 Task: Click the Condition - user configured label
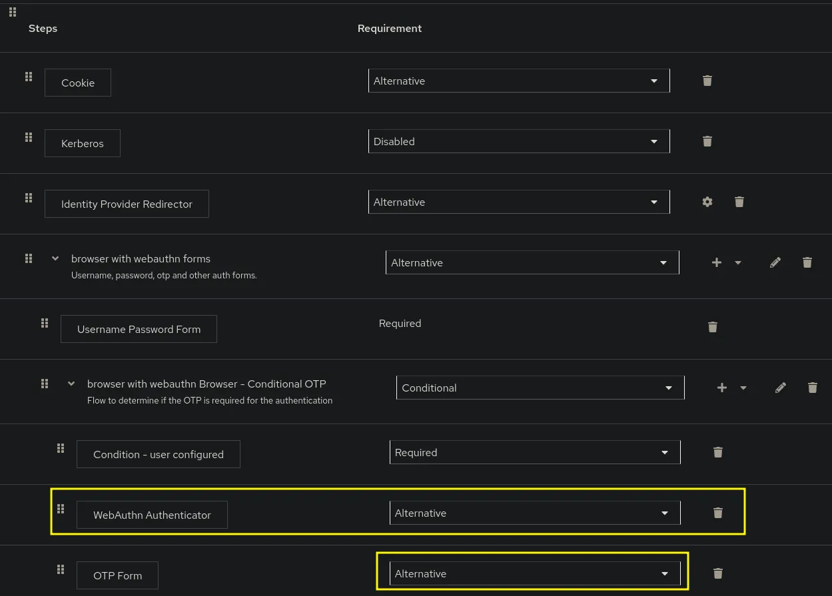pyautogui.click(x=158, y=455)
